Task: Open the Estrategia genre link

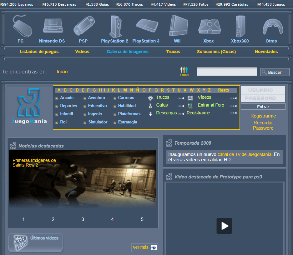Action: tap(127, 122)
